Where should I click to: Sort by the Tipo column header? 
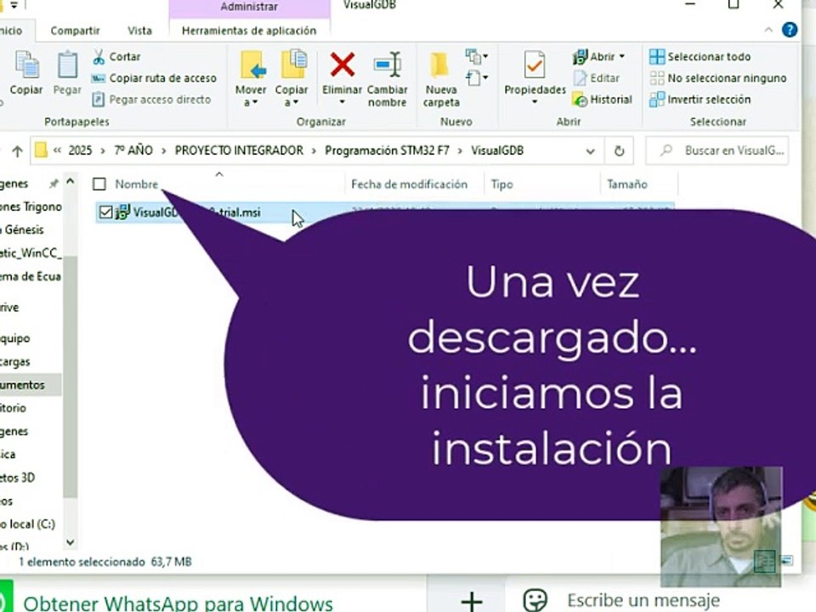pos(501,184)
